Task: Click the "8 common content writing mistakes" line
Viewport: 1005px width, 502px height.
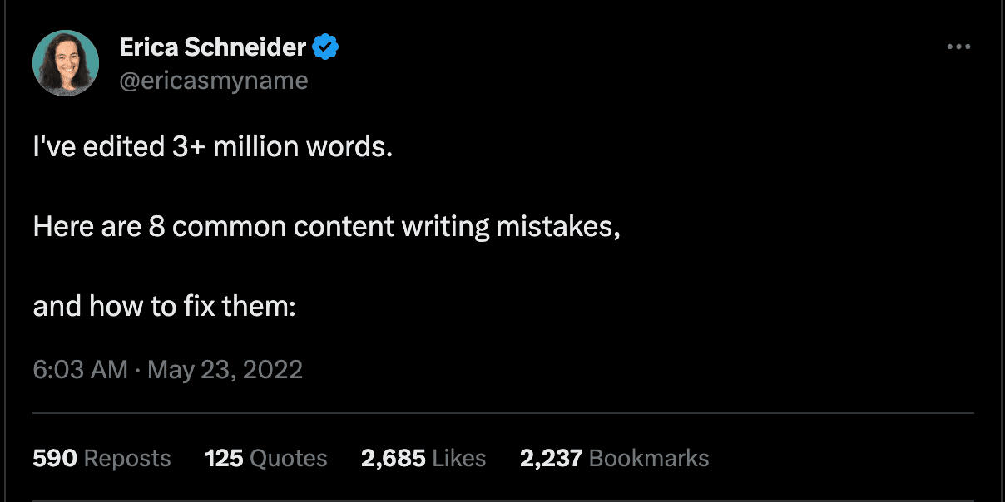Action: coord(326,227)
